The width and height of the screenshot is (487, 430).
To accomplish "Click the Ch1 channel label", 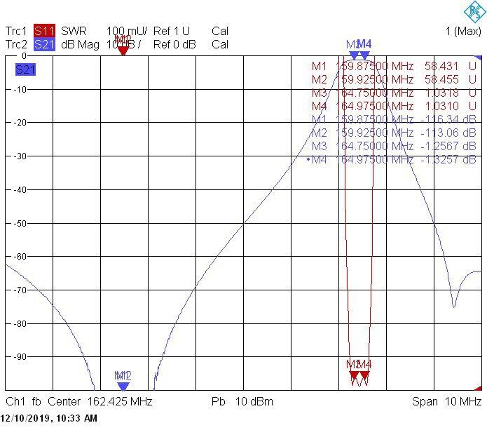I will [x=15, y=401].
